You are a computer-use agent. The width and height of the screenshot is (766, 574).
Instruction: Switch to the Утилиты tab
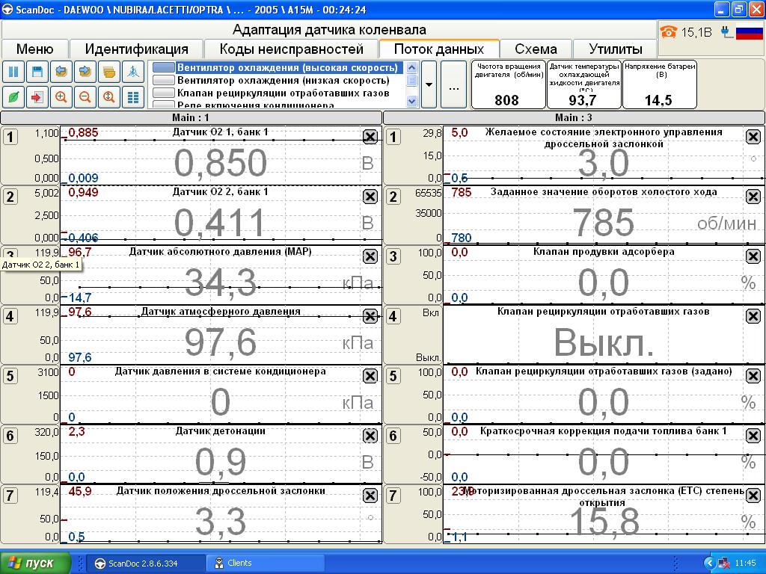click(615, 49)
